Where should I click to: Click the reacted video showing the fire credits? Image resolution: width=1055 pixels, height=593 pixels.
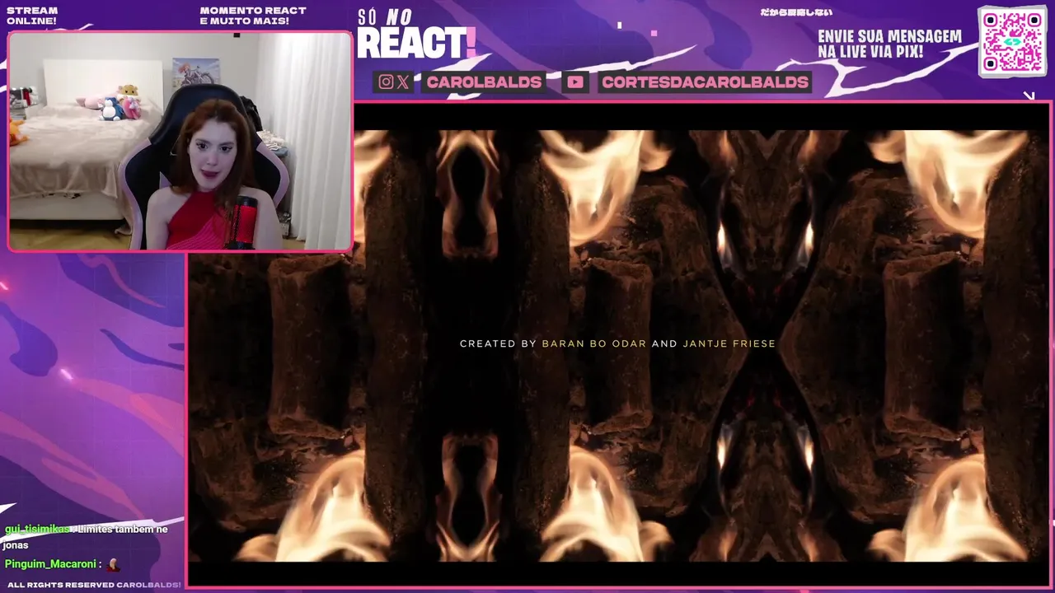(618, 346)
